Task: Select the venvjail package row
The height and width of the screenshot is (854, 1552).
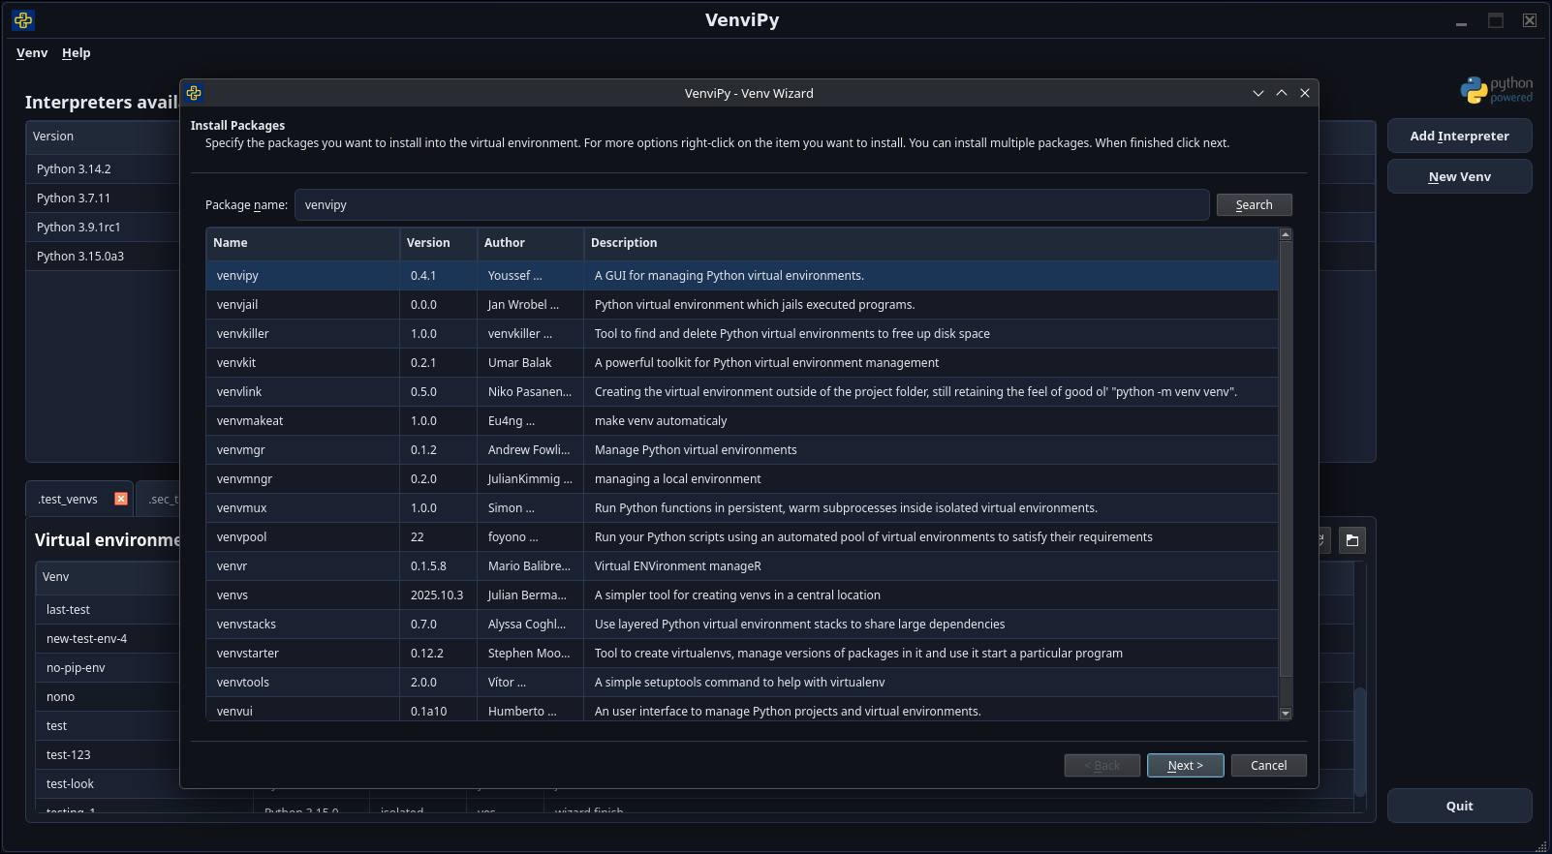Action: pyautogui.click(x=742, y=305)
